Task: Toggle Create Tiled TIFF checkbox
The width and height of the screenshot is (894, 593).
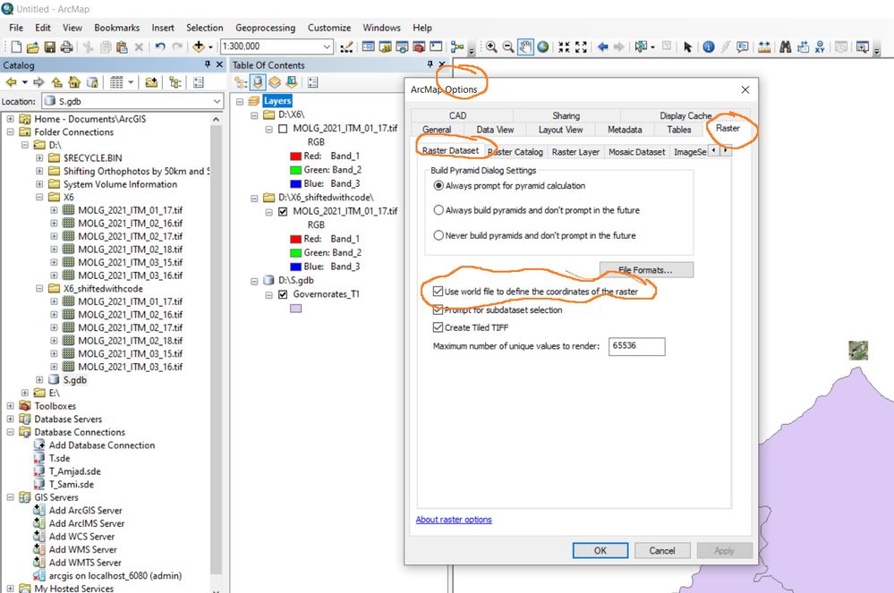Action: point(438,327)
